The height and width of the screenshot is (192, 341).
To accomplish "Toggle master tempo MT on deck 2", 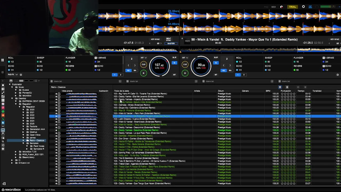I will tap(216, 75).
